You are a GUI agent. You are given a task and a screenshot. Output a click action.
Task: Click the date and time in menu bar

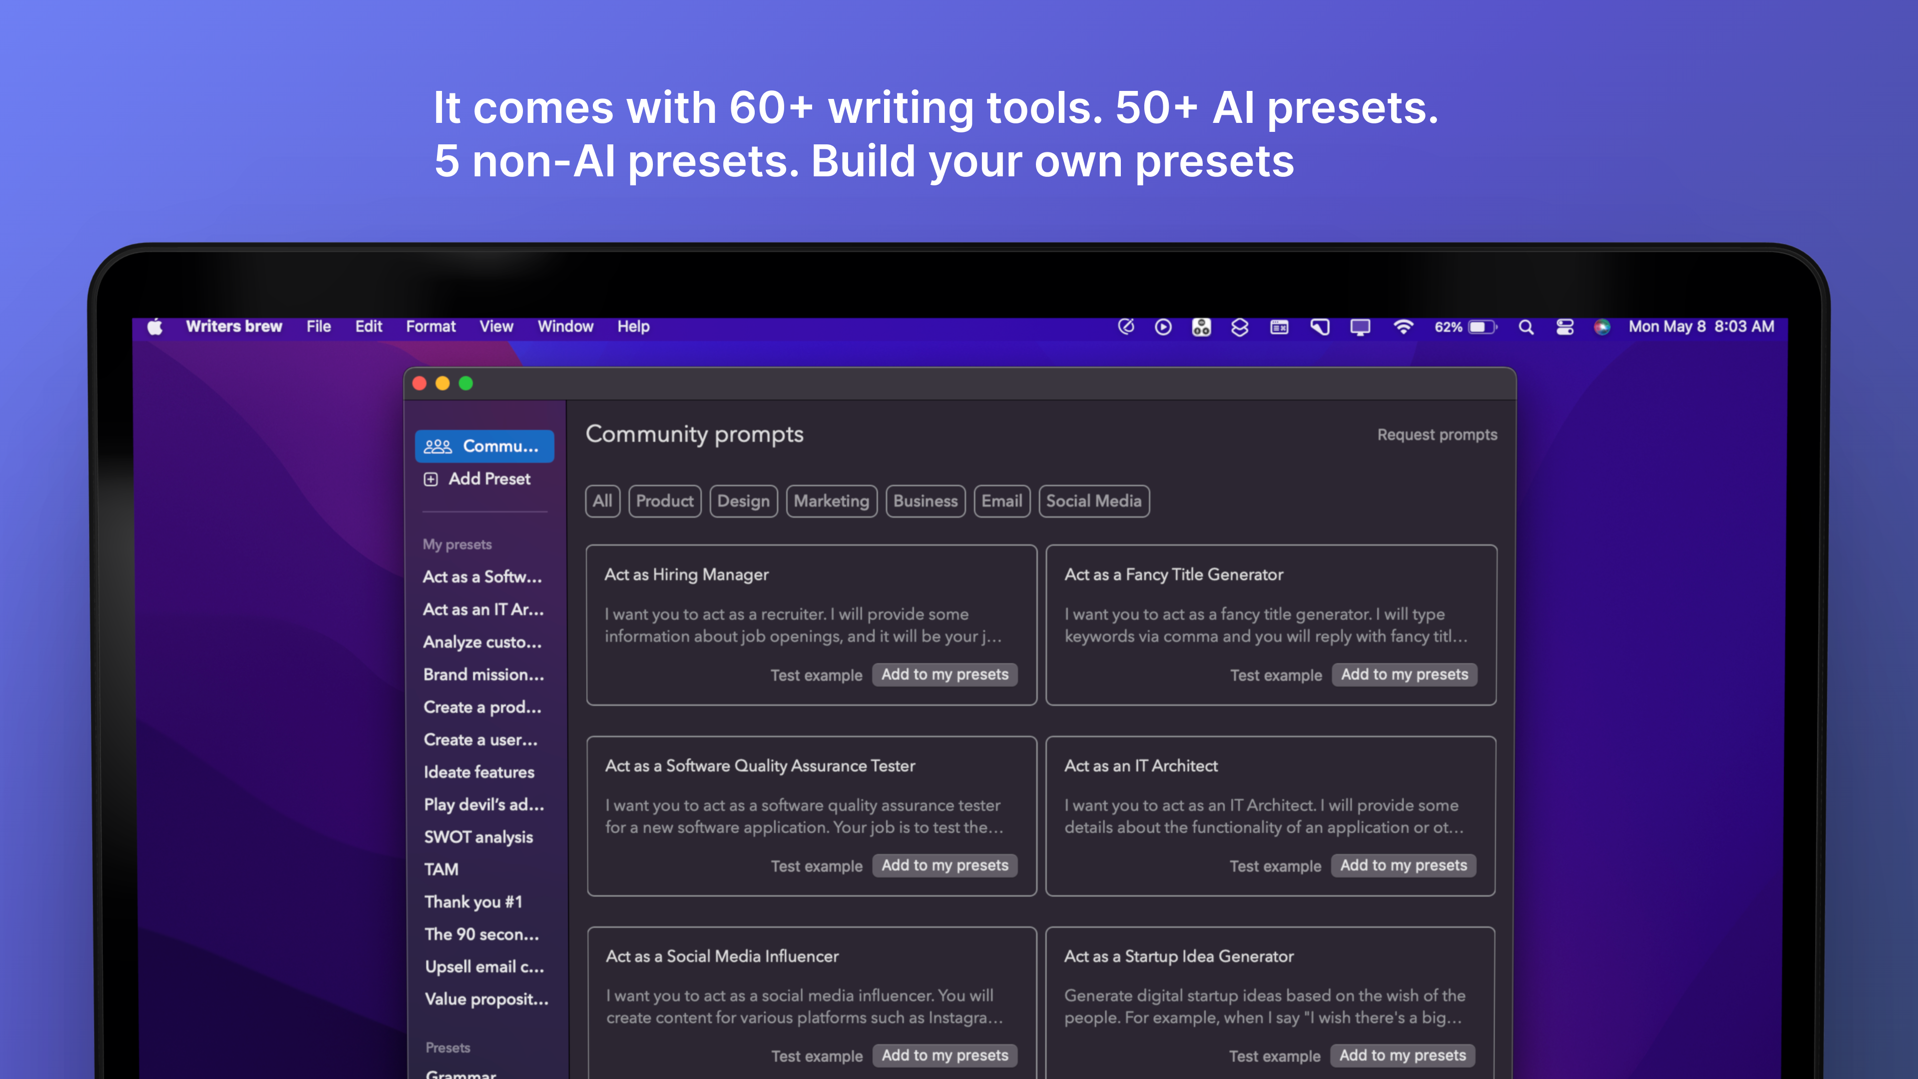tap(1701, 326)
